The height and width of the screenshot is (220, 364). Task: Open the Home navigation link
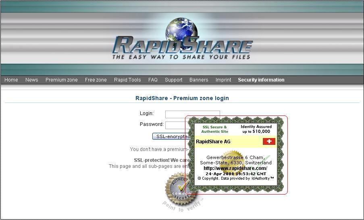(x=11, y=80)
